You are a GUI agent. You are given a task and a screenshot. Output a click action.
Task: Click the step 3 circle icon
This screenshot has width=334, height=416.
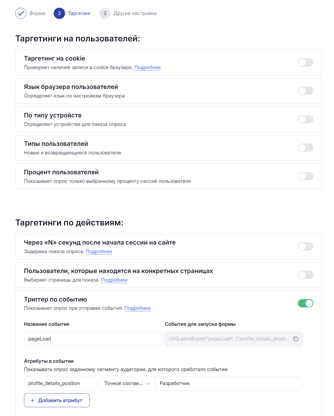click(x=105, y=13)
